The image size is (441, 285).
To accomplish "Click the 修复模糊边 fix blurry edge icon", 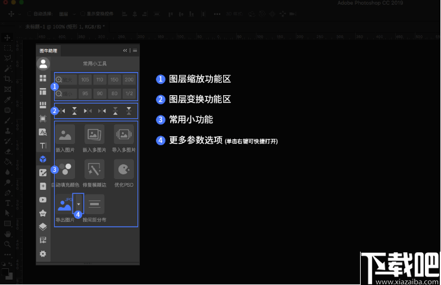I will click(95, 169).
